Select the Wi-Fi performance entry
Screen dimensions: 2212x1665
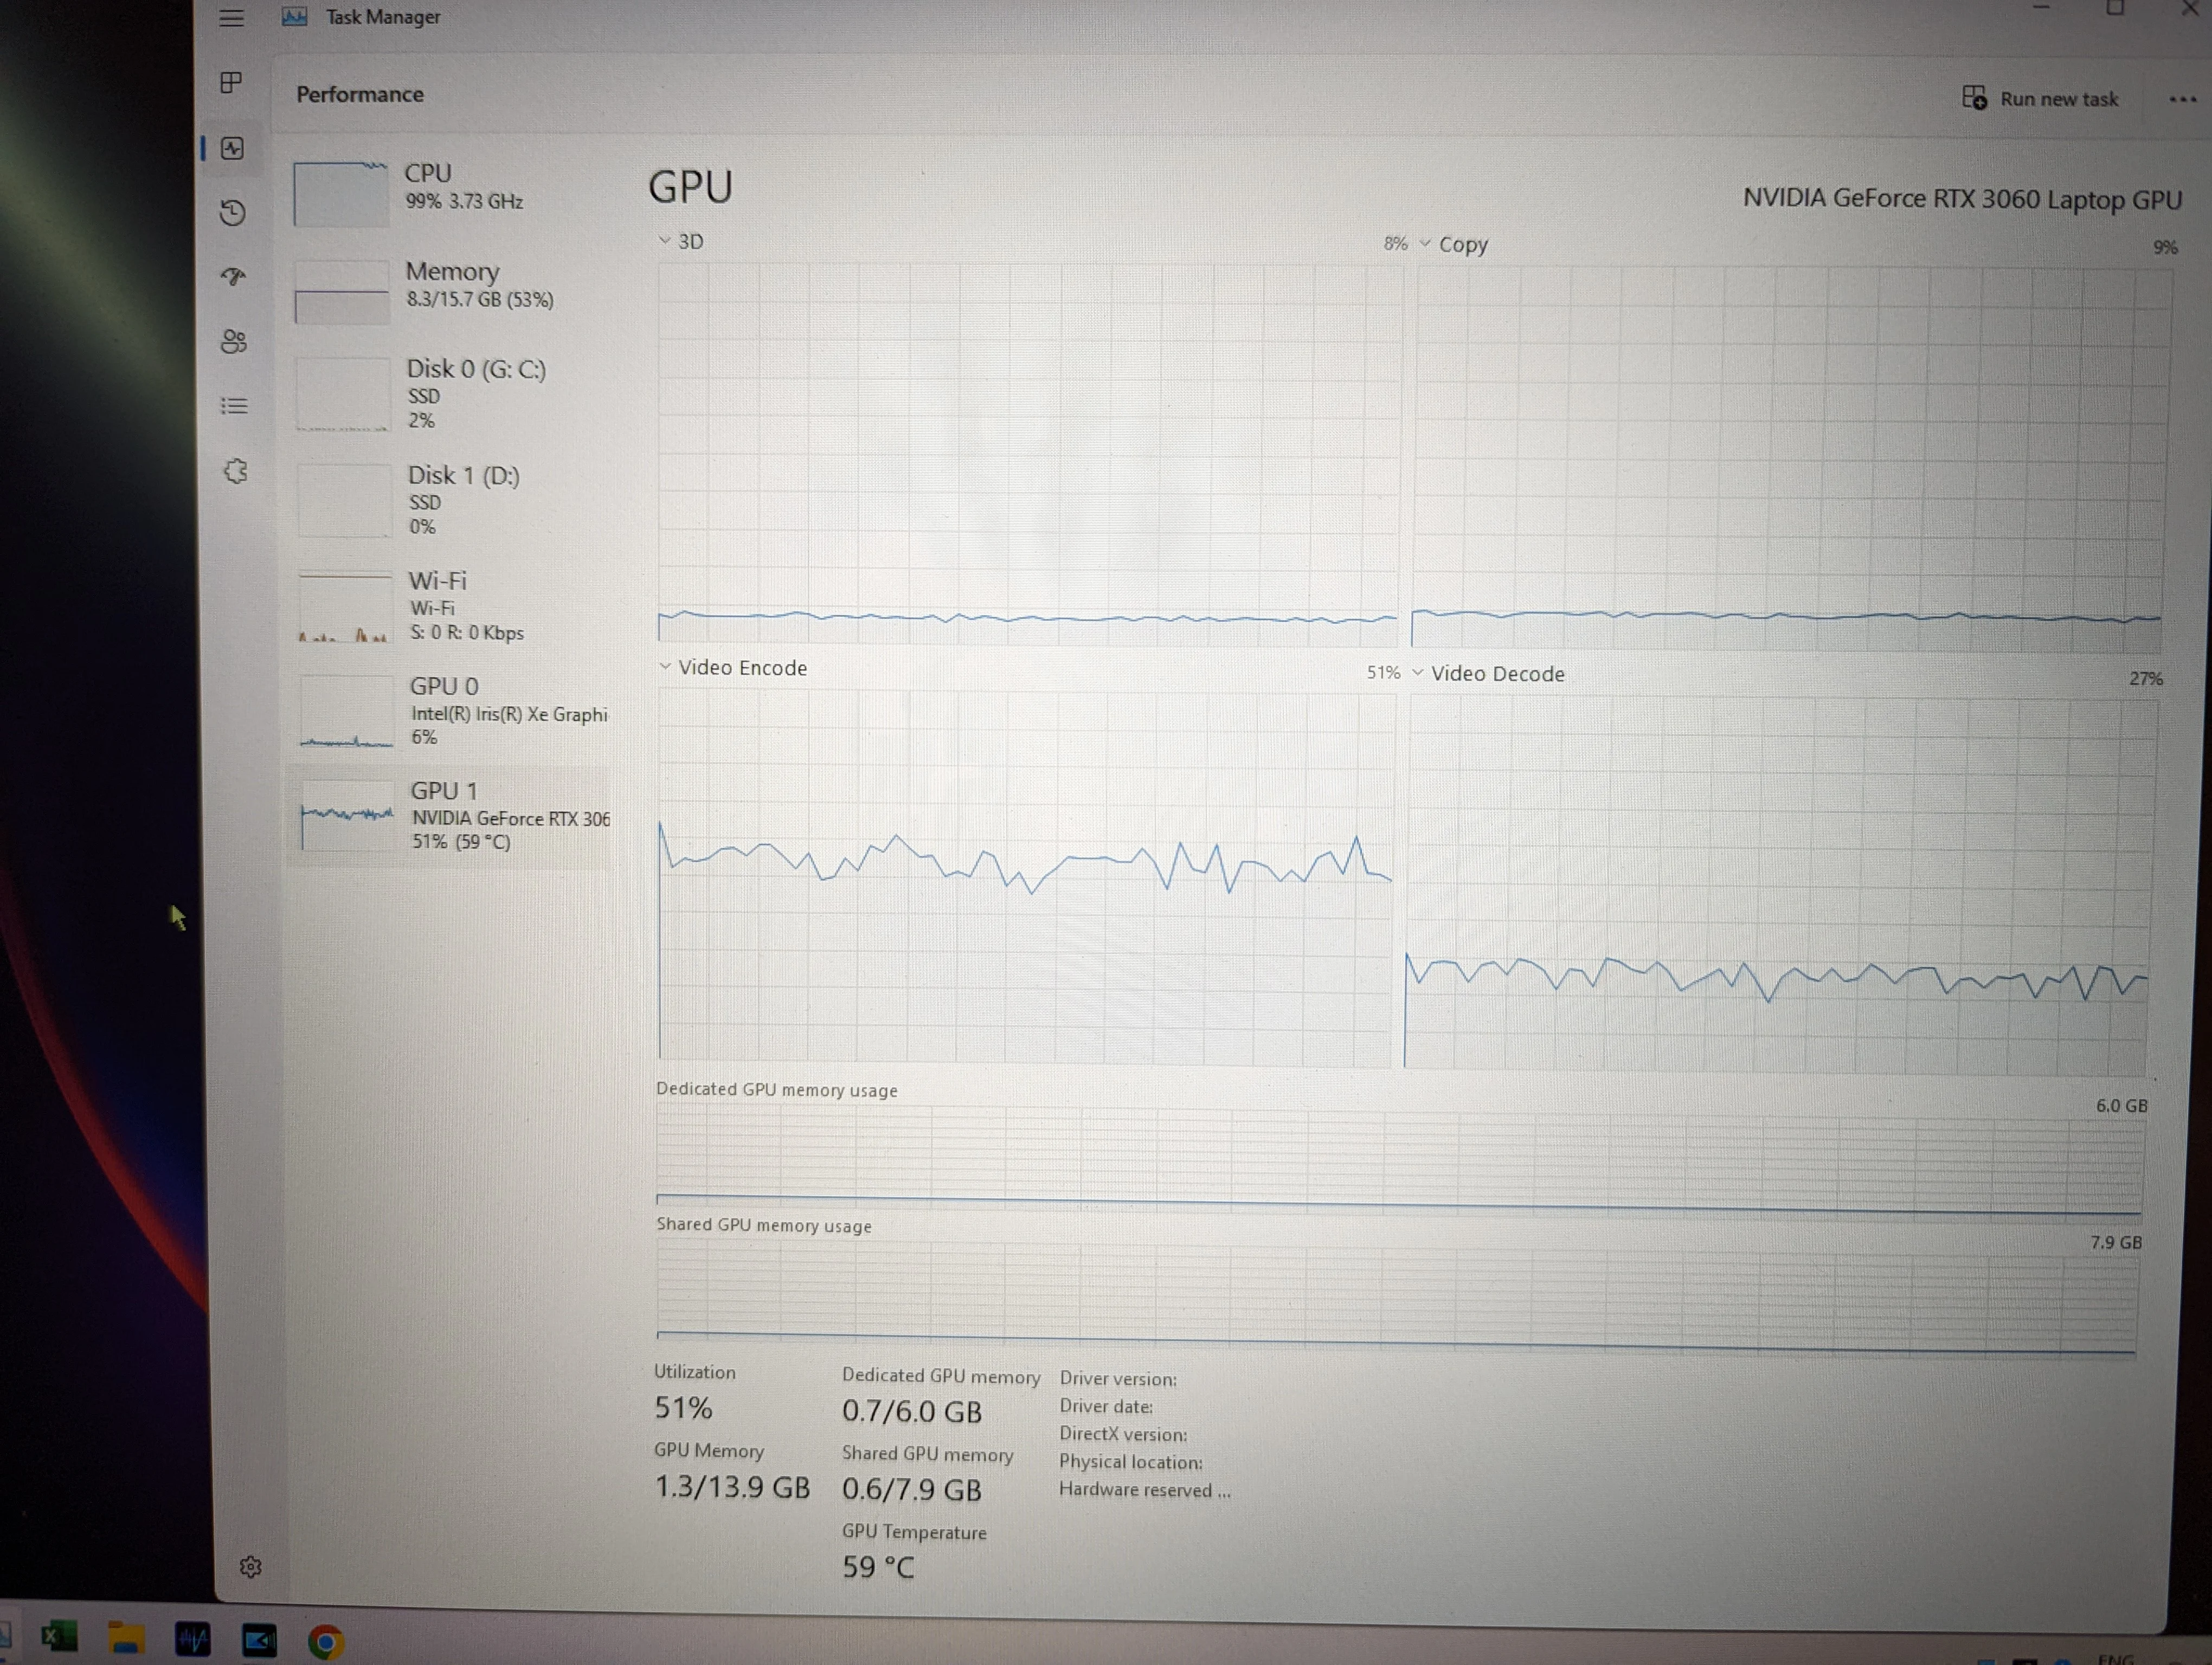coord(452,605)
